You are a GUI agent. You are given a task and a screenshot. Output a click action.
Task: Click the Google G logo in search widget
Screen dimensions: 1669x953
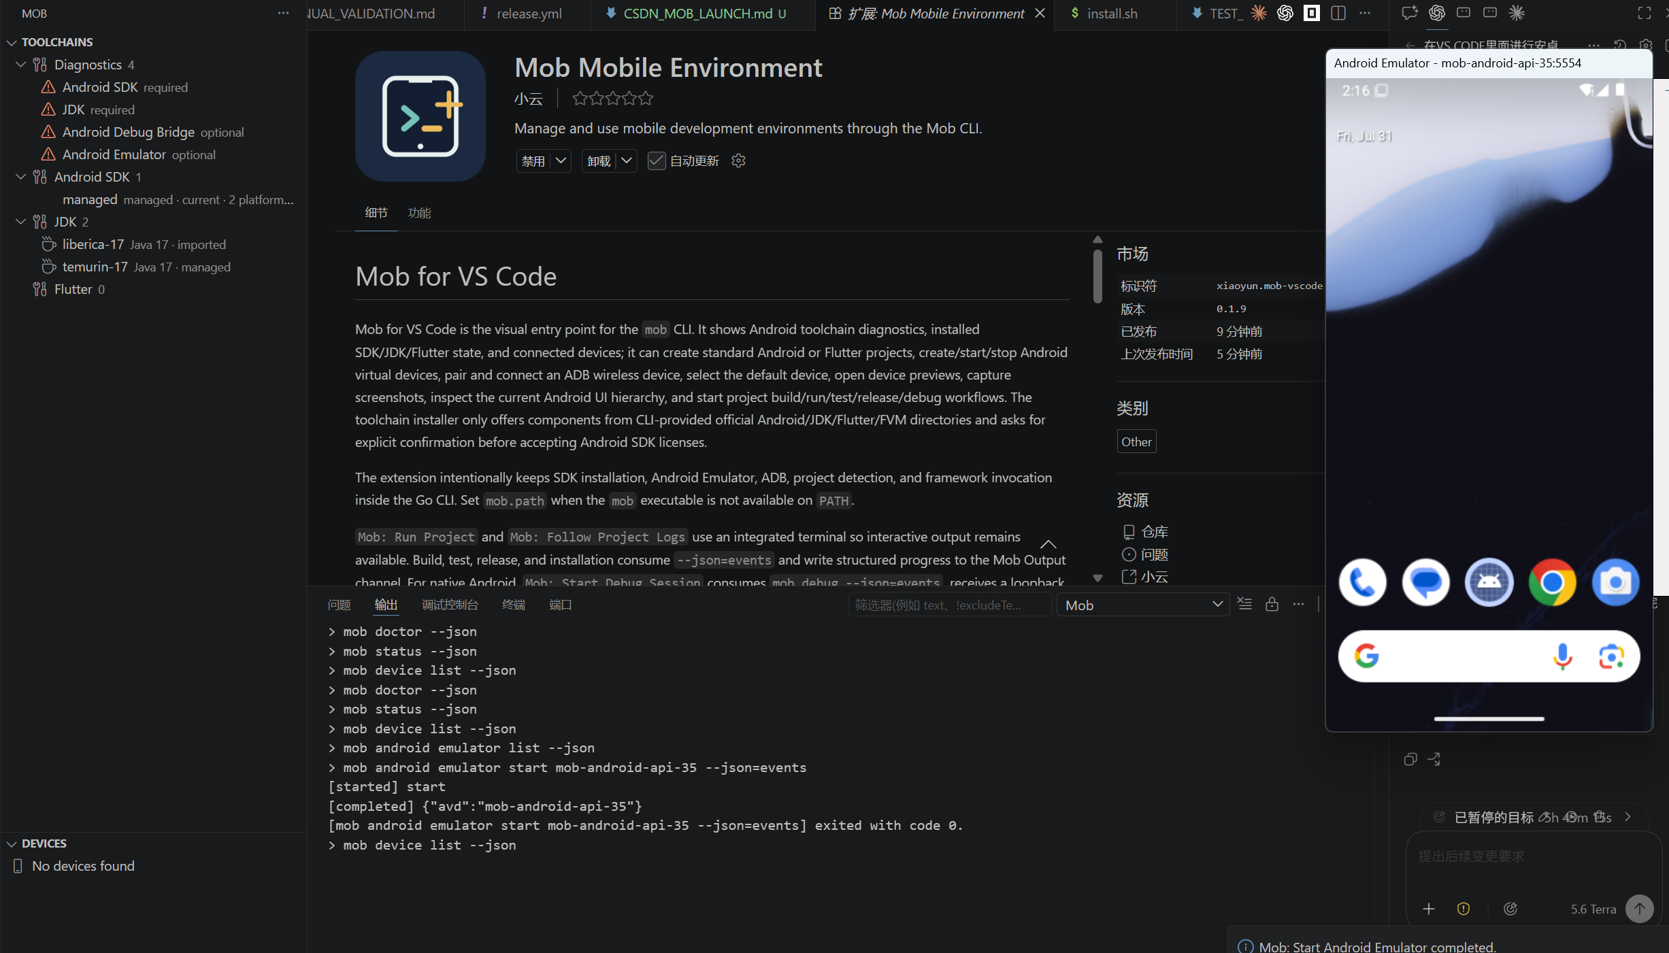pyautogui.click(x=1366, y=656)
